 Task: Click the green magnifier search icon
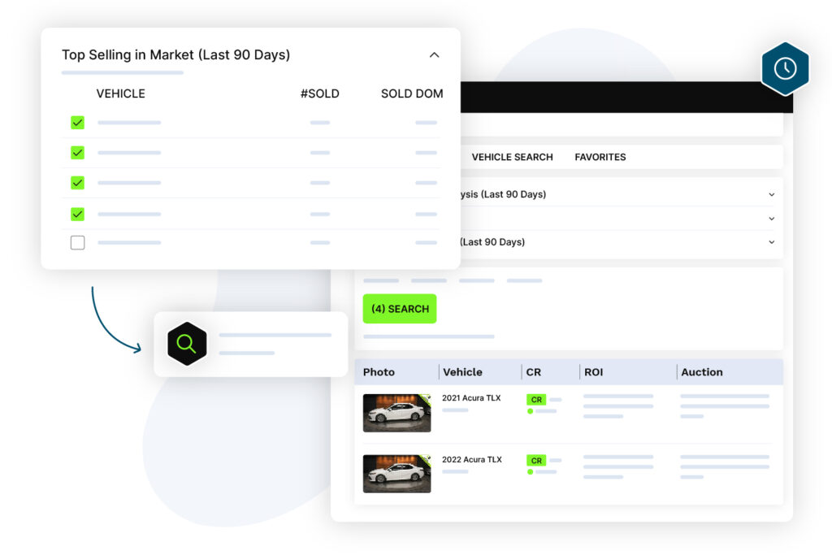coord(186,344)
